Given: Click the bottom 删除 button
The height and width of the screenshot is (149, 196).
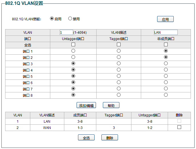Looking at the screenshot, I should [110, 138].
